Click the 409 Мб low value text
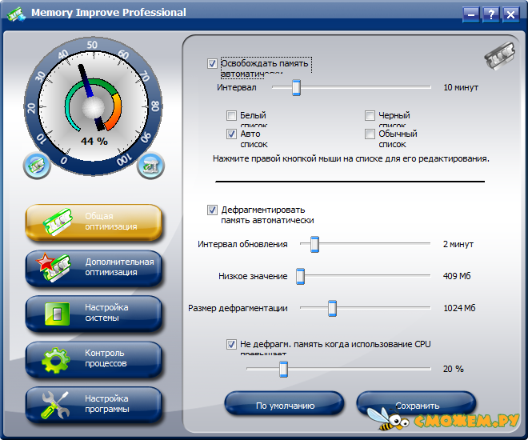Screen dimensions: 528x440 click(x=457, y=276)
